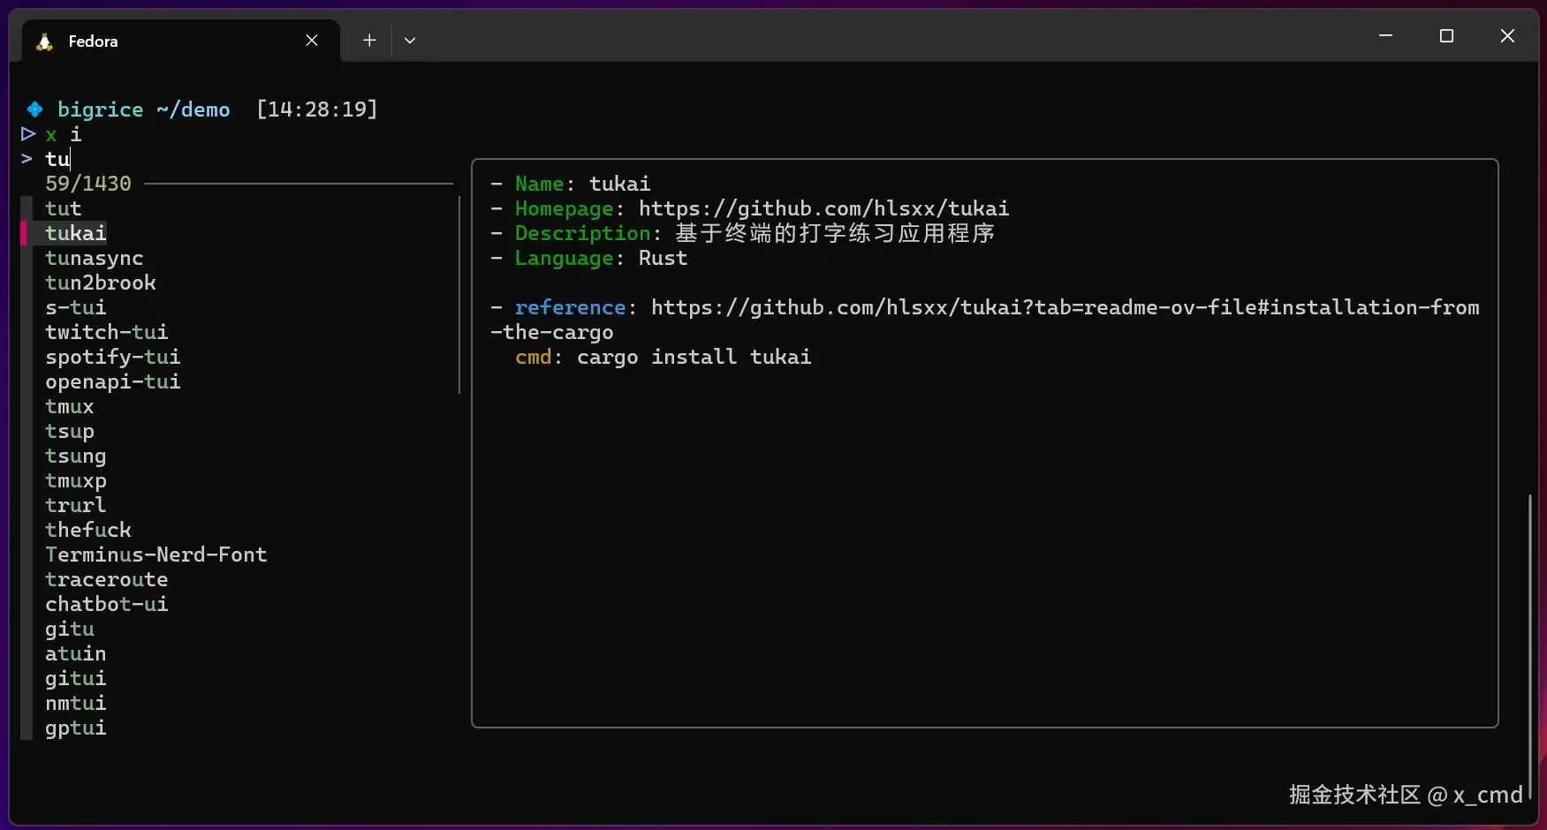Screen dimensions: 1547x830
Task: Click the blue diamond prompt icon
Action: coord(34,109)
